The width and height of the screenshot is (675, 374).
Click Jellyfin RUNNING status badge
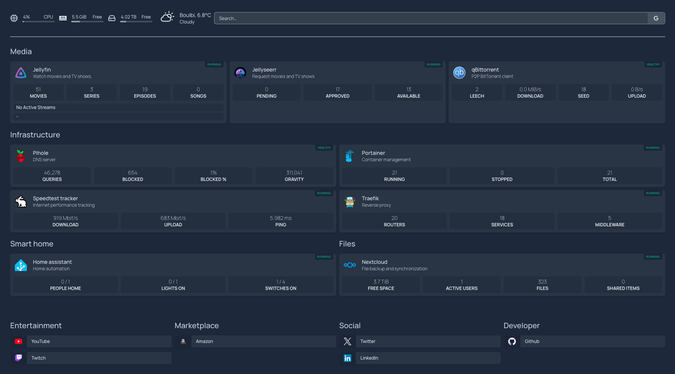click(x=214, y=64)
